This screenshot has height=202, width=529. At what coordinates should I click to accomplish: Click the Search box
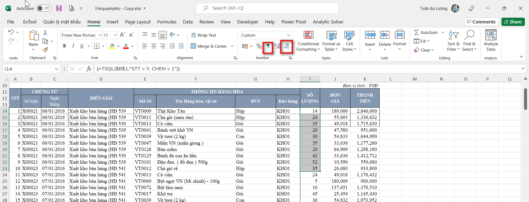[x=267, y=8]
